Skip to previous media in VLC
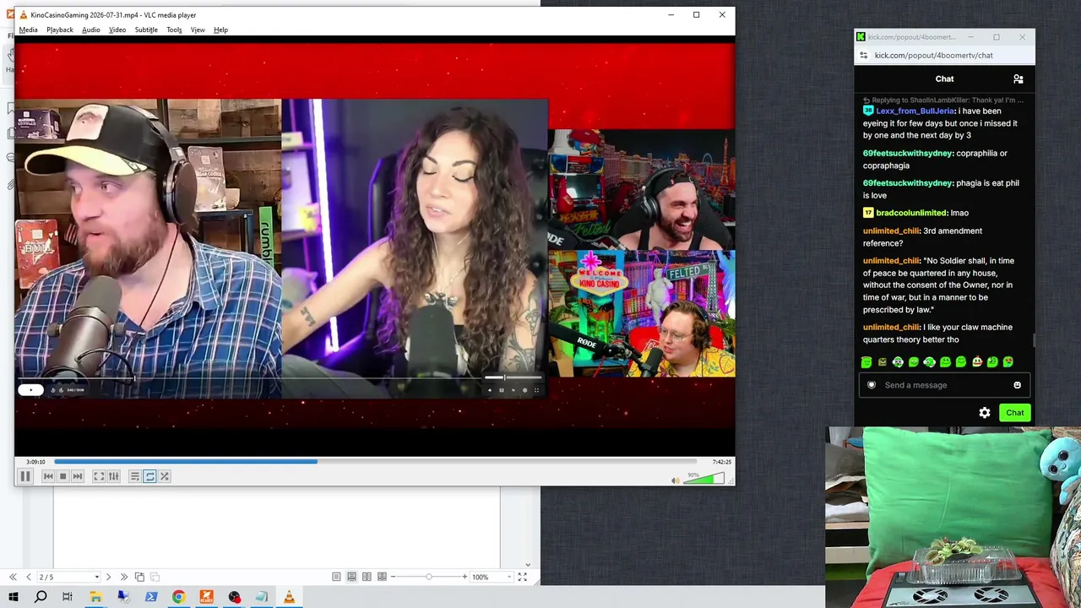Image resolution: width=1081 pixels, height=608 pixels. 48,476
